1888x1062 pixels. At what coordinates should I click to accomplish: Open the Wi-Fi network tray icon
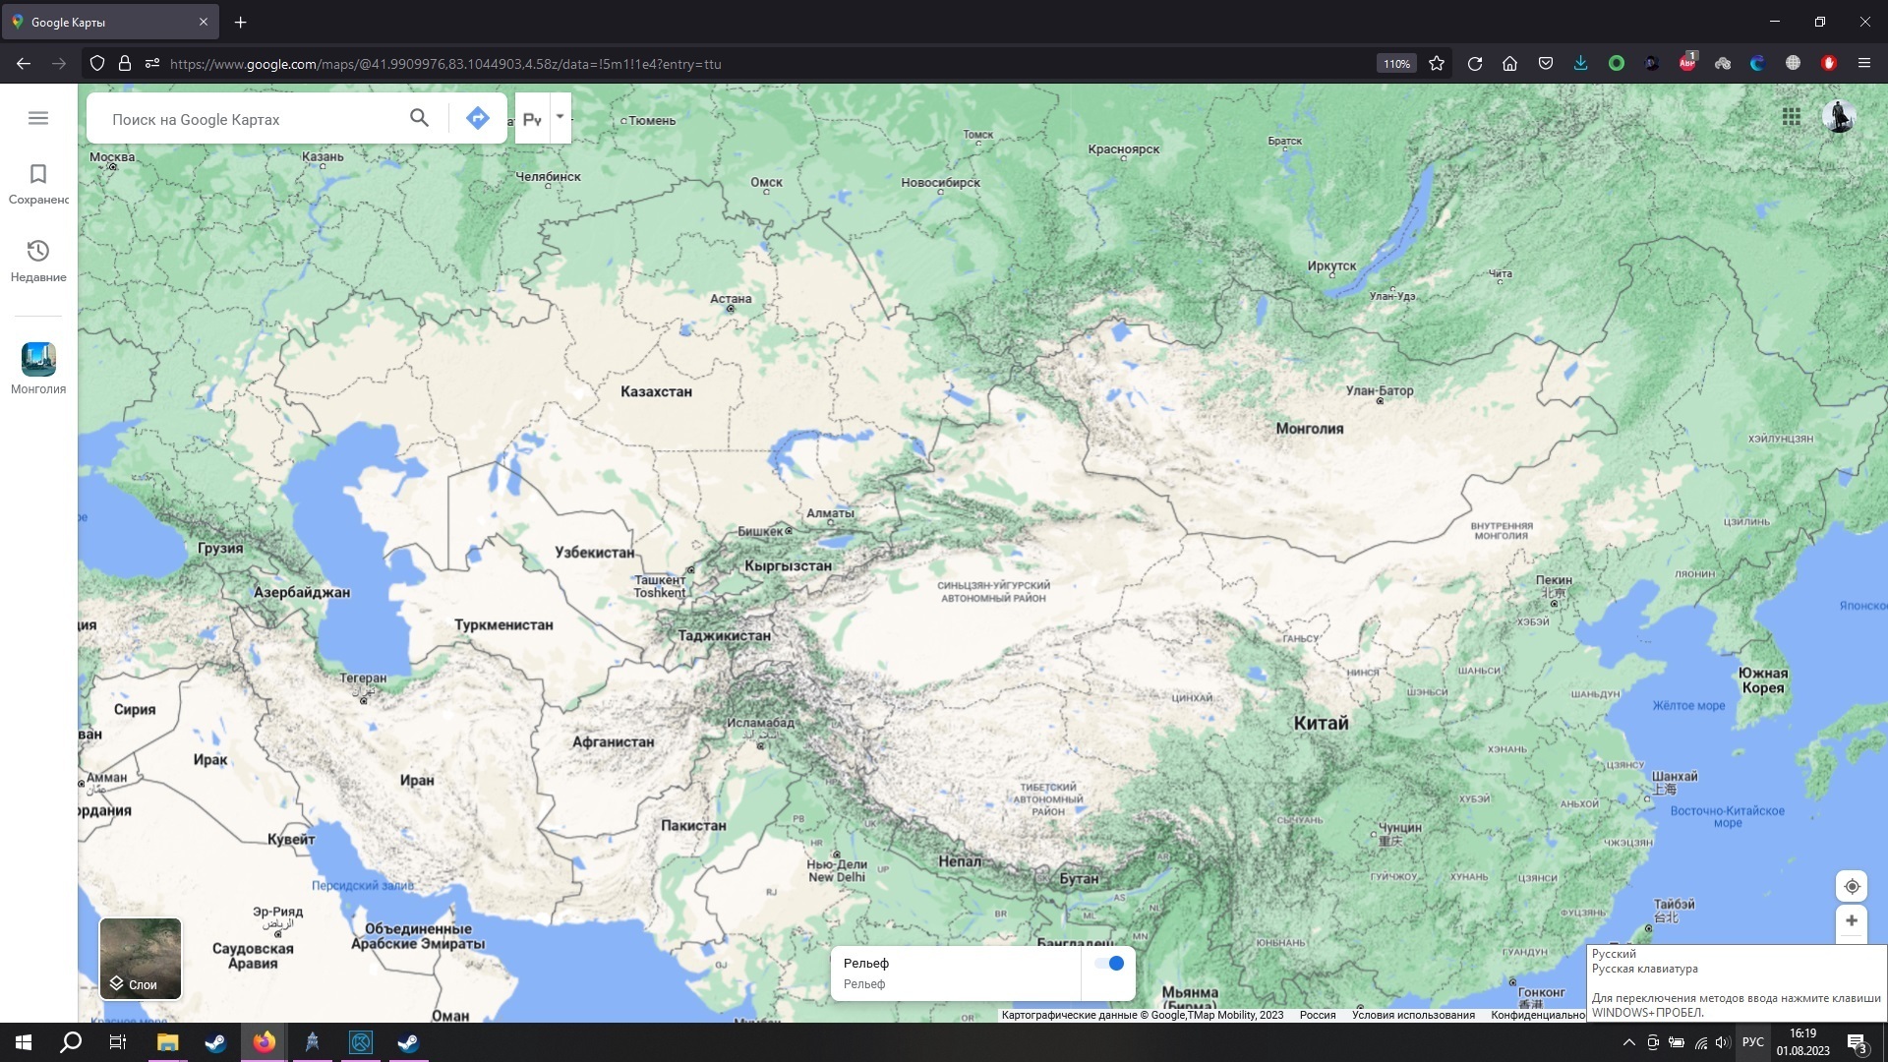coord(1700,1042)
